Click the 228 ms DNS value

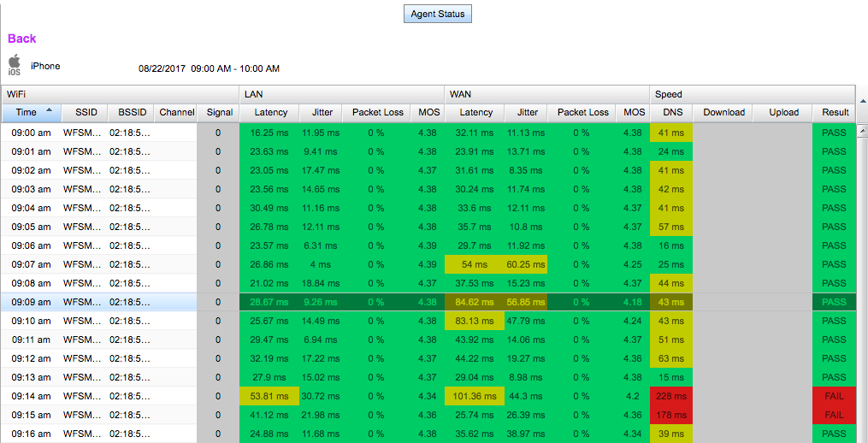click(671, 397)
